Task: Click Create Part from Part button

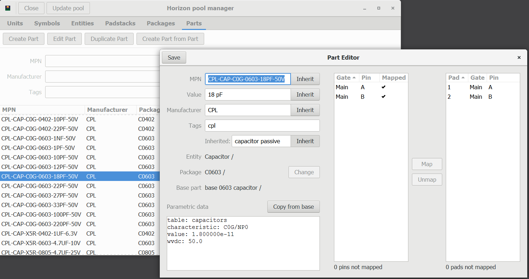Action: point(170,39)
